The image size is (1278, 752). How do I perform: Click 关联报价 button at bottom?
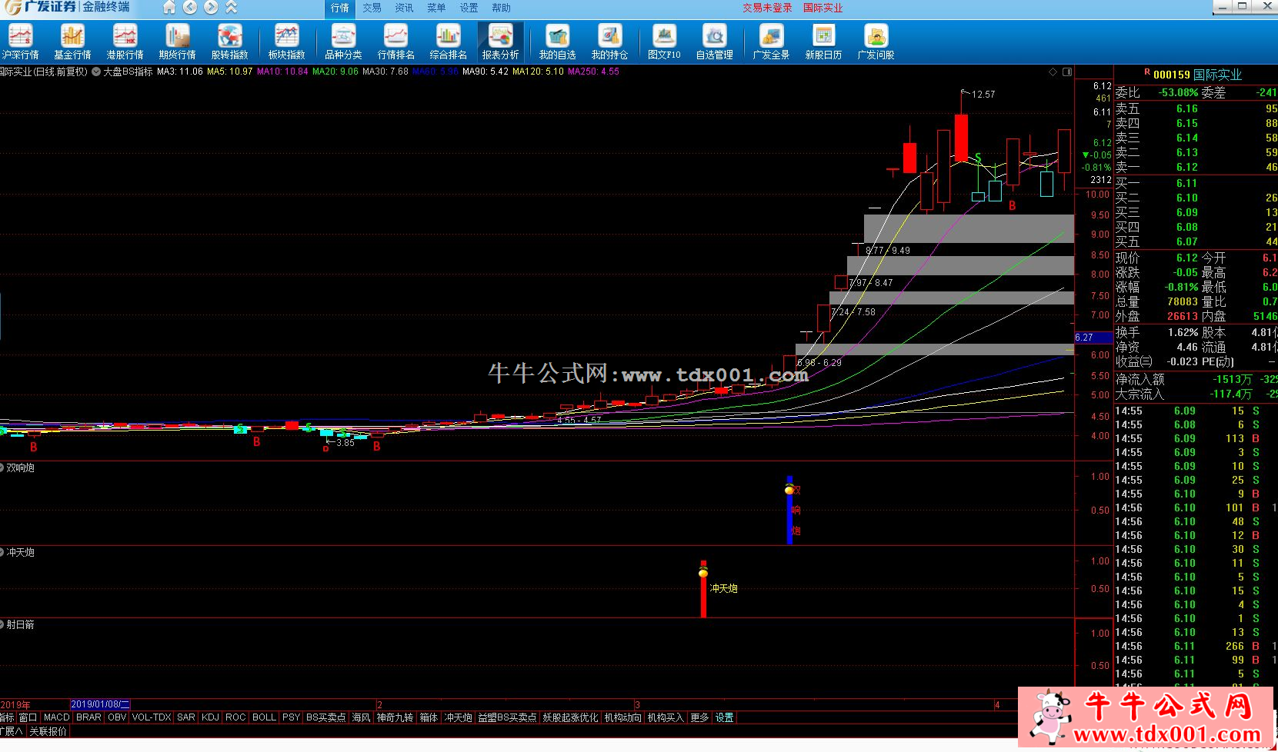point(48,731)
